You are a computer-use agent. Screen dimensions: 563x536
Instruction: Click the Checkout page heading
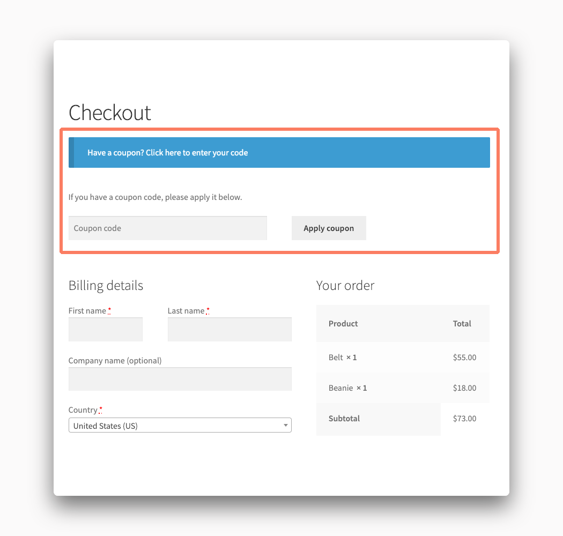click(109, 113)
